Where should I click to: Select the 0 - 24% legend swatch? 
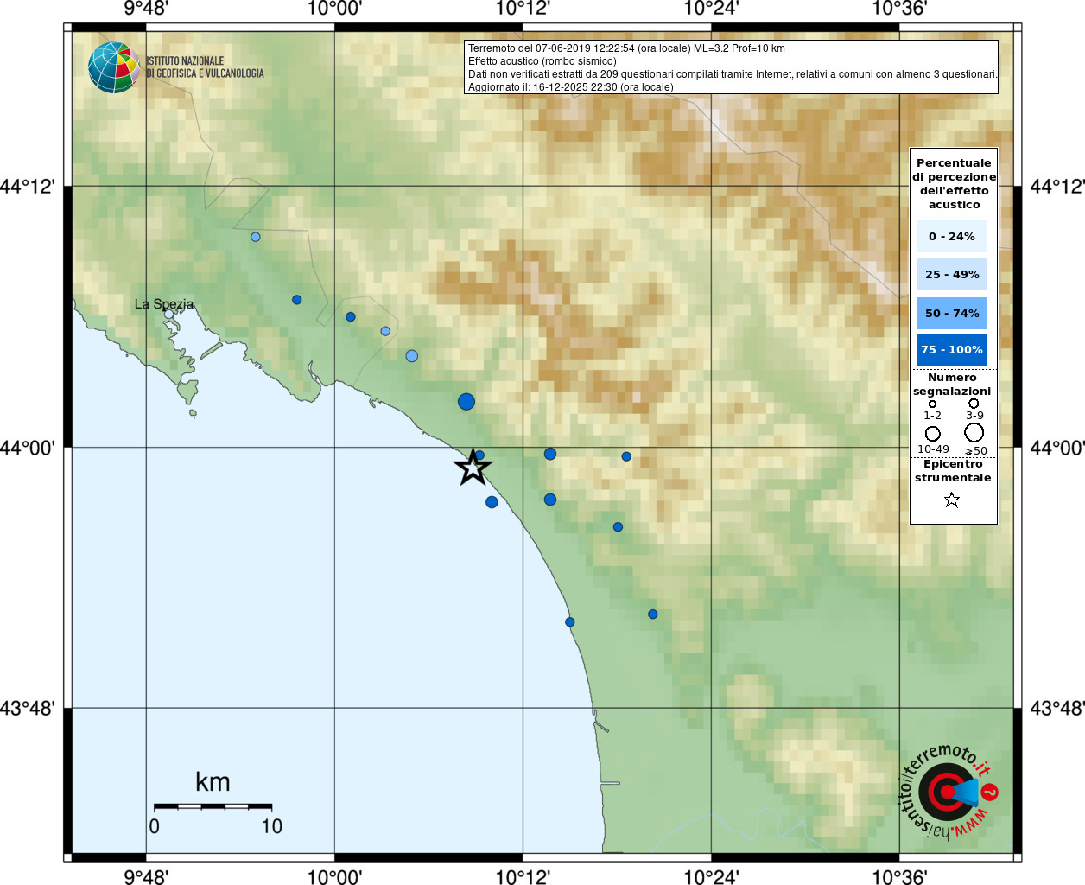pos(952,236)
